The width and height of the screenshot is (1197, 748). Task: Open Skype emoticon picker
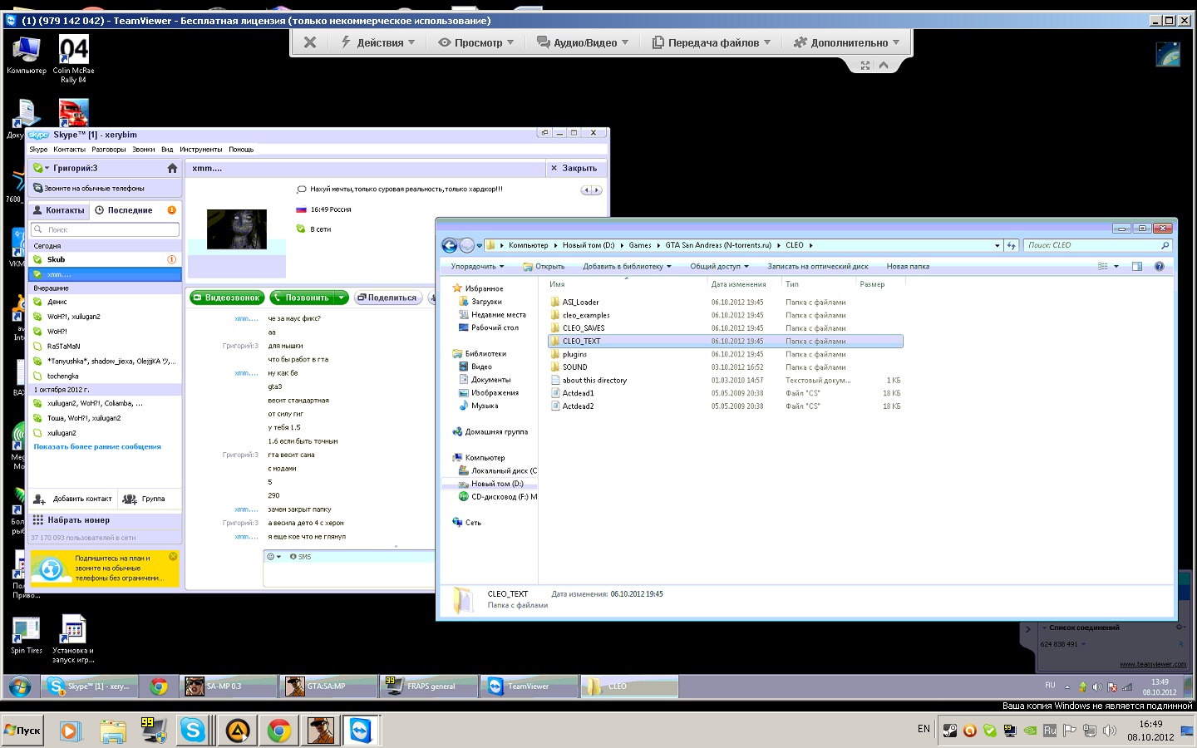coord(273,557)
